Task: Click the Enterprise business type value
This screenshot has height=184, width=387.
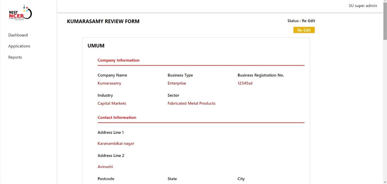Action: click(177, 83)
